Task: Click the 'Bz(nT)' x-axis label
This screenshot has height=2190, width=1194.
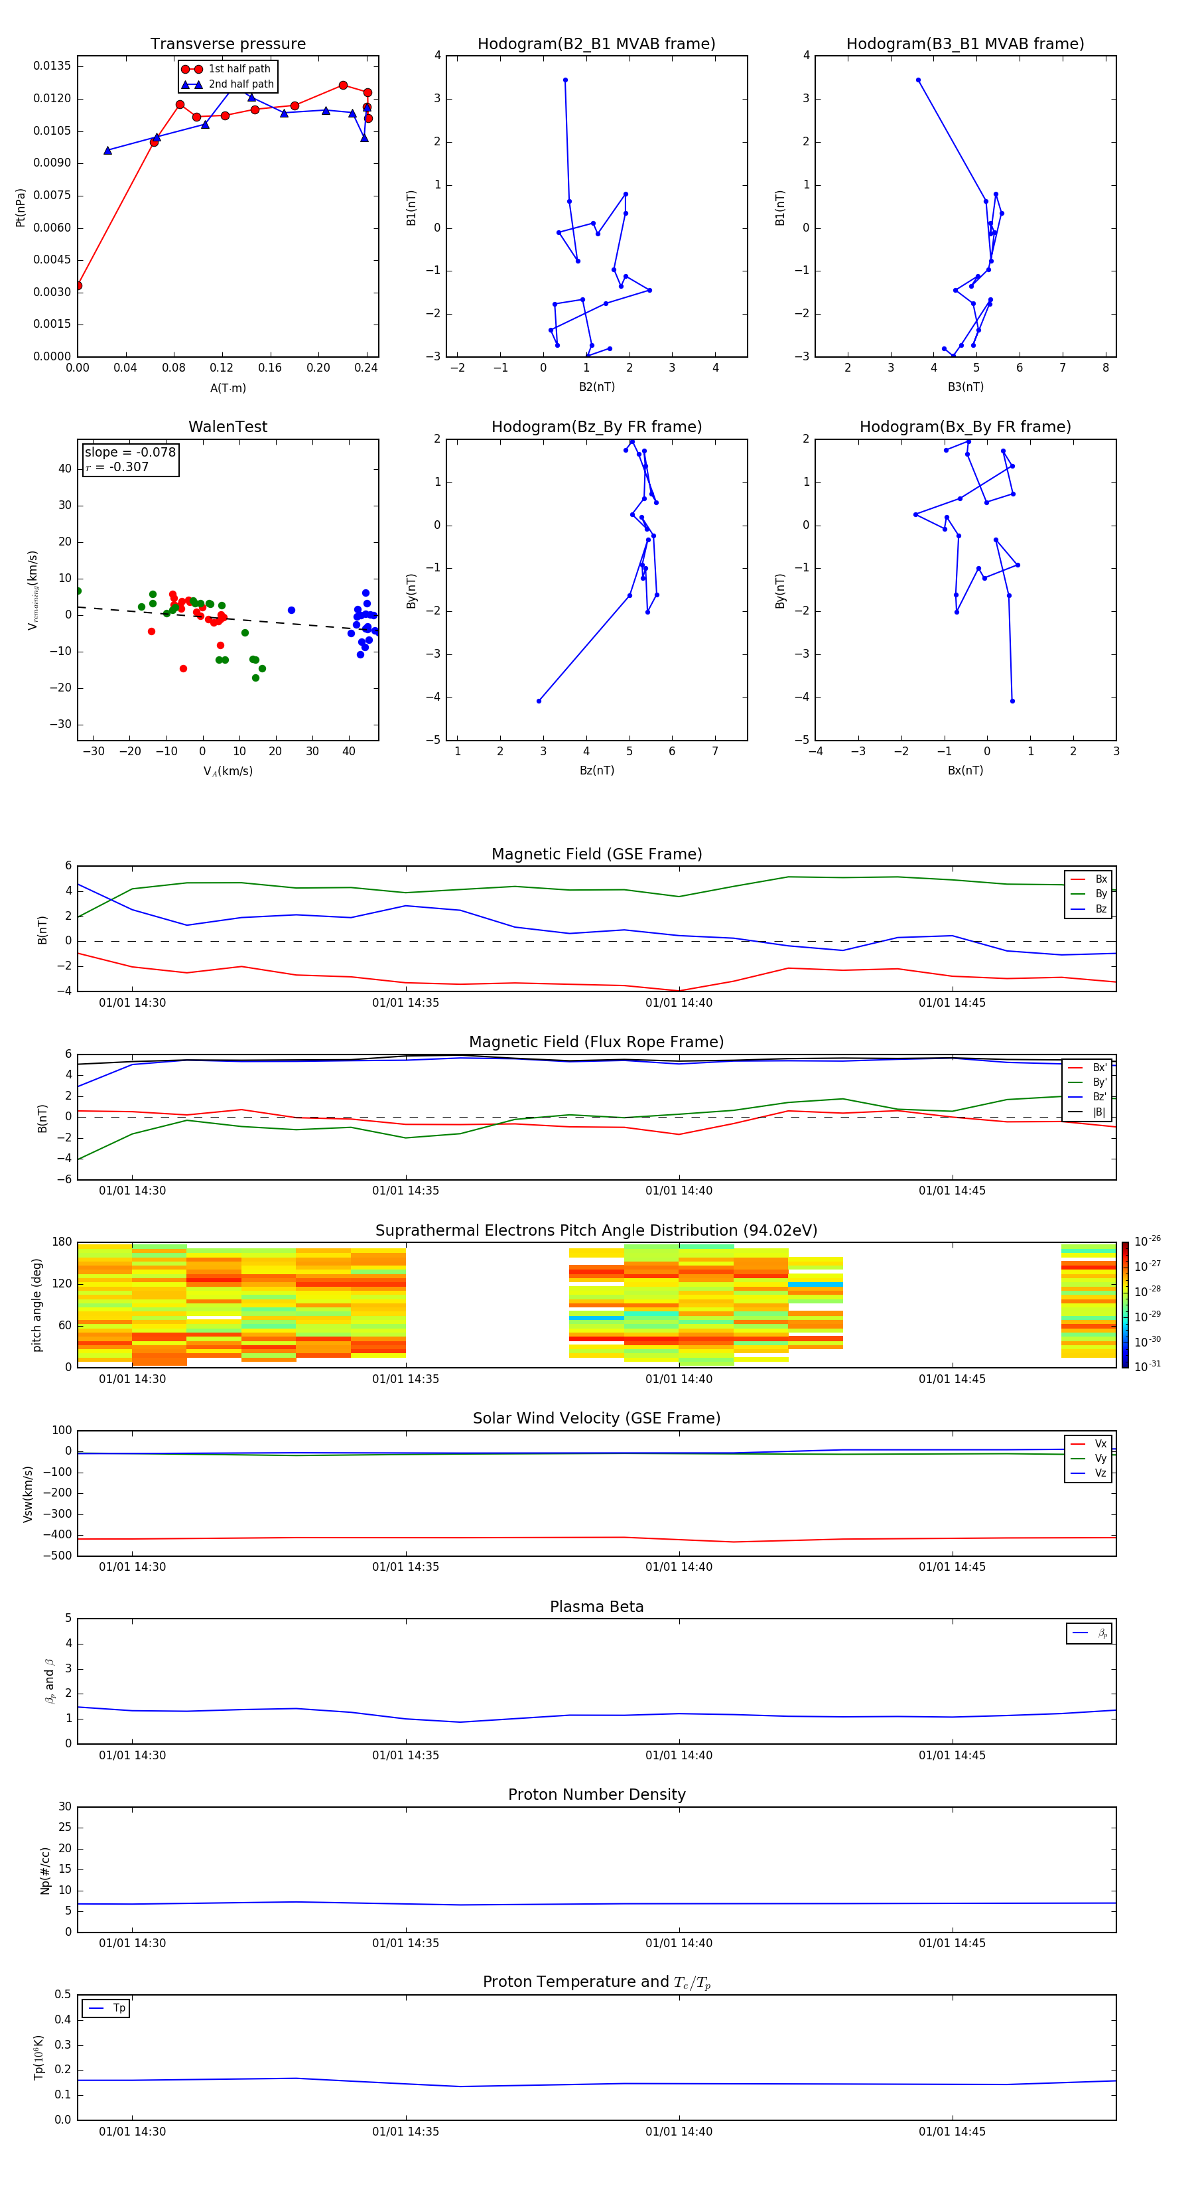Action: (596, 770)
